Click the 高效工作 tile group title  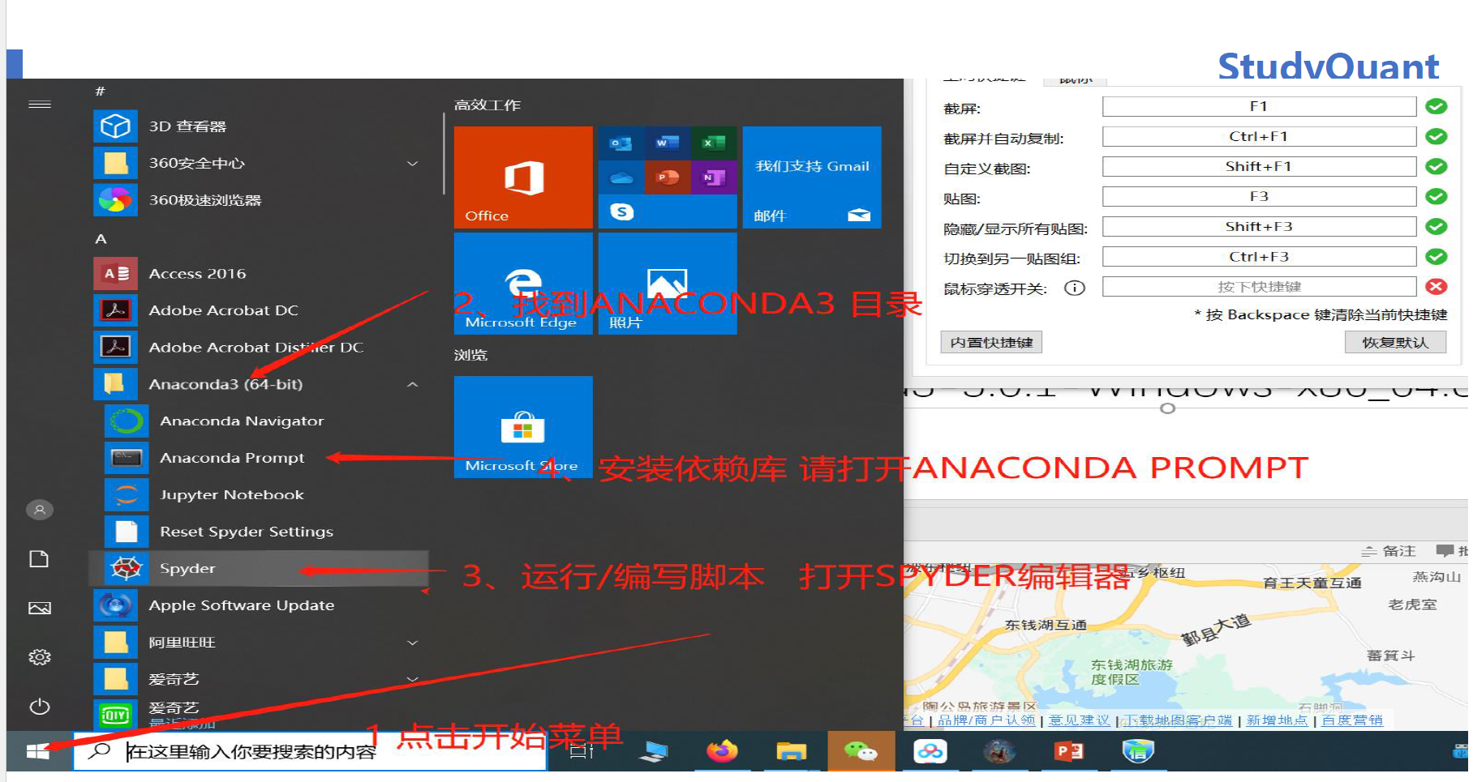coord(487,105)
